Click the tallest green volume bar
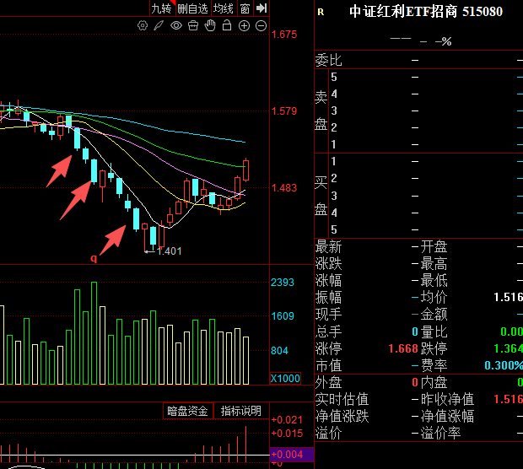Image resolution: width=523 pixels, height=469 pixels. (94, 333)
